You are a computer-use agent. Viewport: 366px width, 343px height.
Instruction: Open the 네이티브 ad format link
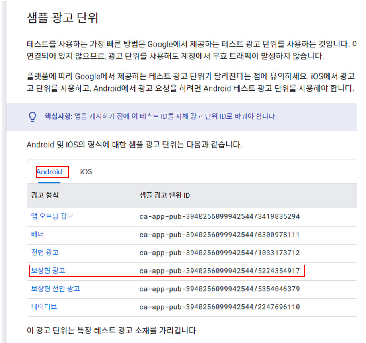(x=44, y=306)
